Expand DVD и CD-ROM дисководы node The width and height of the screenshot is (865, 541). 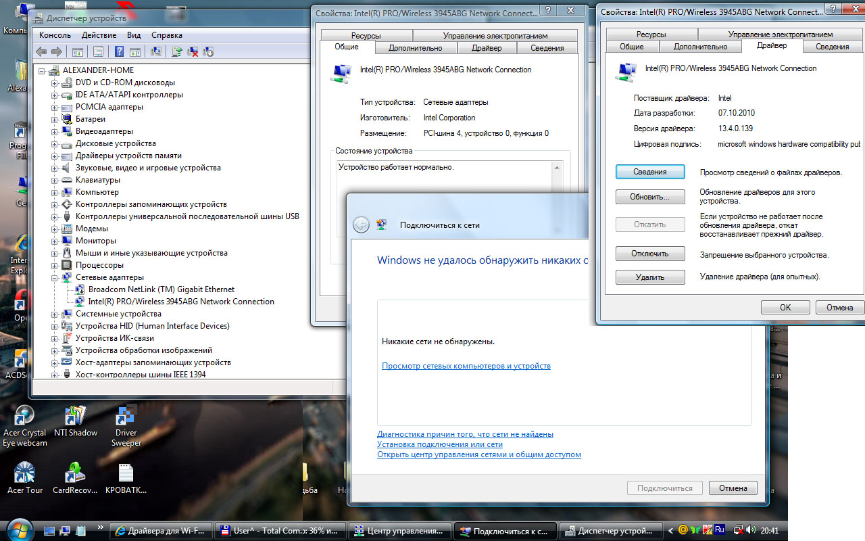coord(55,83)
